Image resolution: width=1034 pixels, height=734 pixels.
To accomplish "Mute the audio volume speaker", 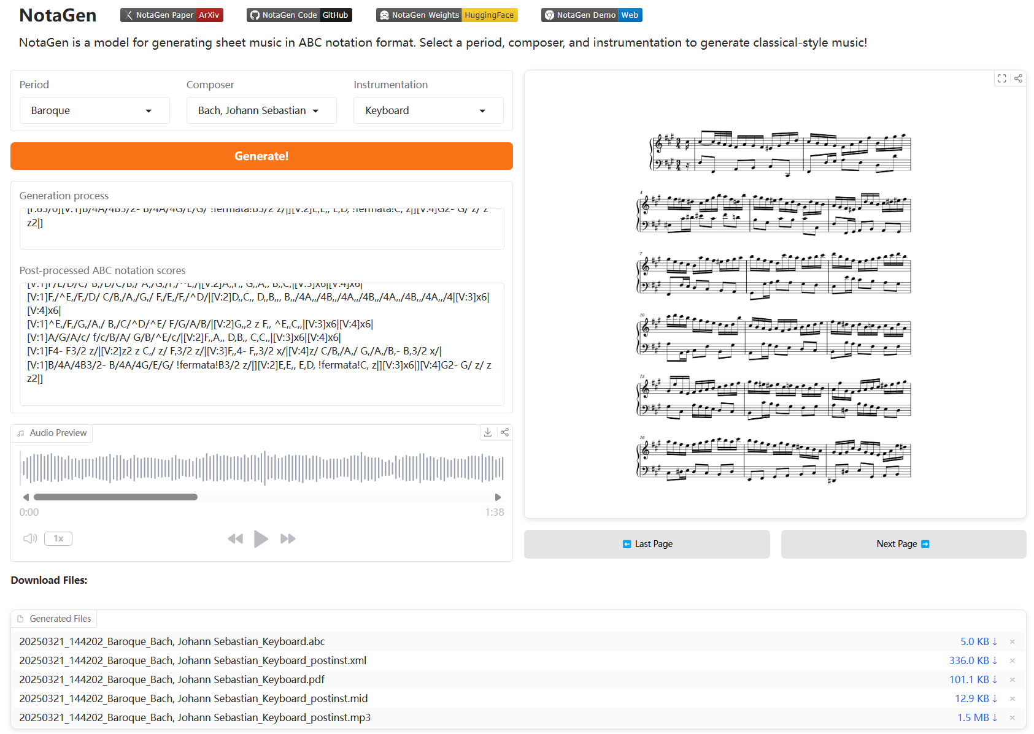I will 29,538.
